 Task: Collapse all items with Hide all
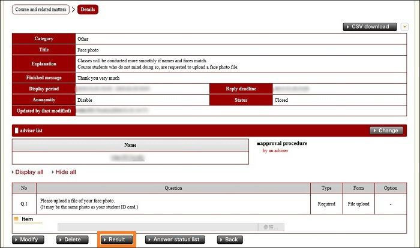[64, 172]
